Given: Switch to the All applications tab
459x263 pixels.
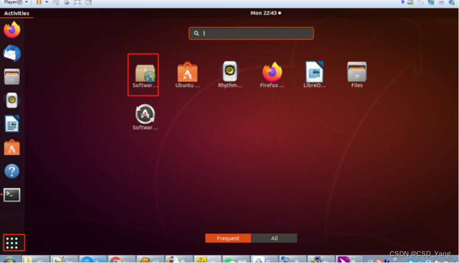Looking at the screenshot, I should pos(274,238).
